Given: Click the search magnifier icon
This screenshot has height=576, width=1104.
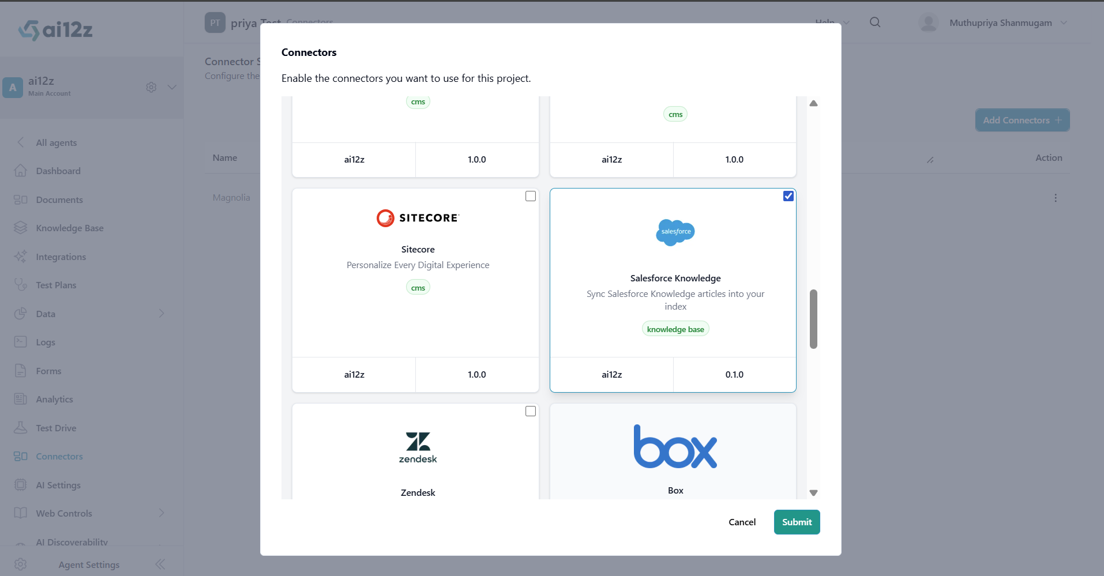Looking at the screenshot, I should 875,22.
